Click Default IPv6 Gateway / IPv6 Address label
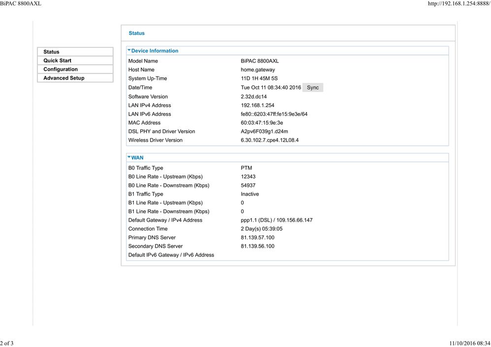This screenshot has height=347, width=491. click(x=171, y=255)
